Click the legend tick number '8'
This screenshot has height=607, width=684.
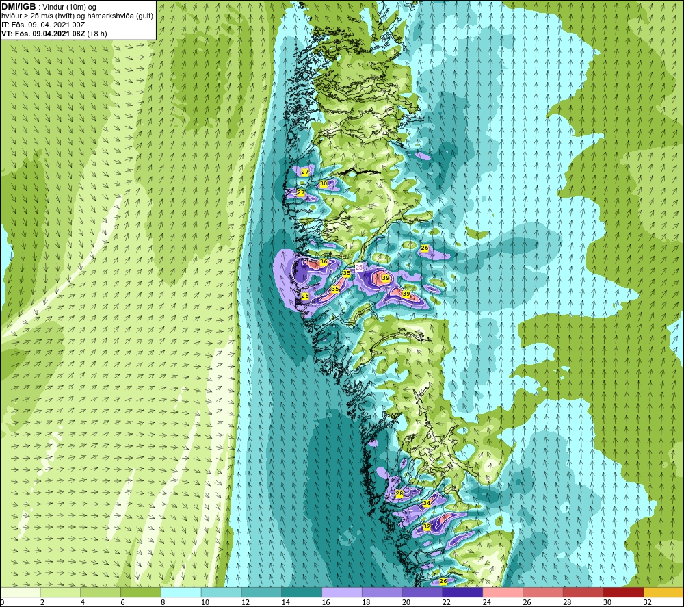162,602
